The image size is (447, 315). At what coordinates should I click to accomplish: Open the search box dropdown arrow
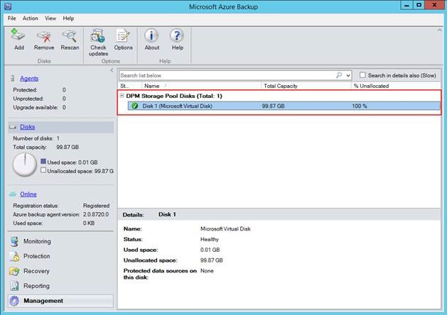(x=348, y=74)
